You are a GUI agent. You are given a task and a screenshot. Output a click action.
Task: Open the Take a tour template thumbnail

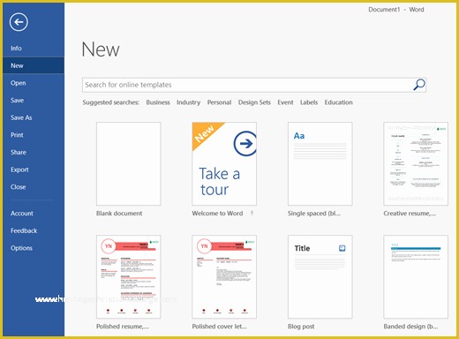click(x=224, y=163)
